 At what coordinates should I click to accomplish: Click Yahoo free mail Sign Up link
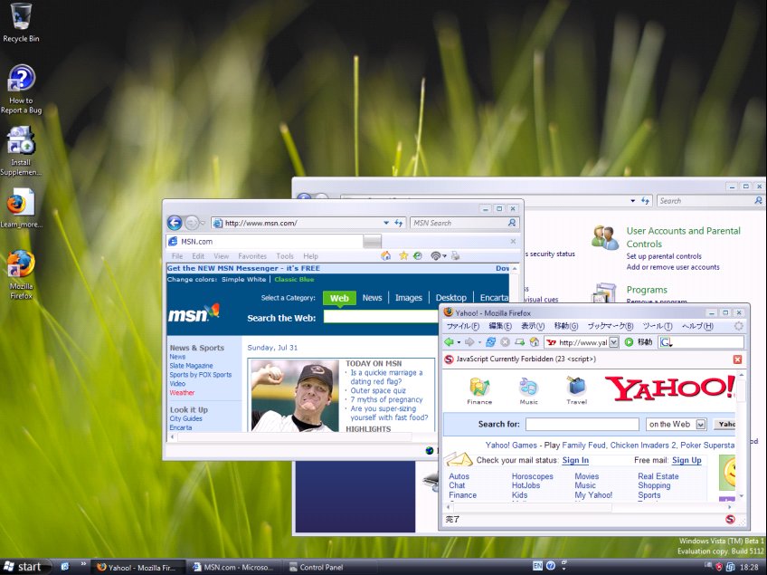687,460
